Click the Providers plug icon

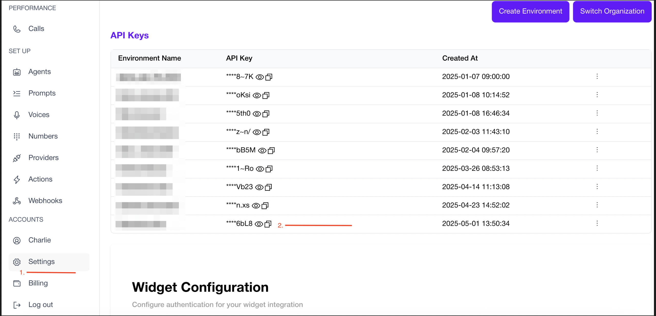pyautogui.click(x=17, y=158)
